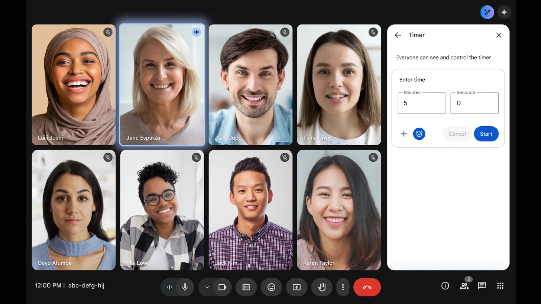Screen dimensions: 541x304
Task: Toggle closed captions CC button
Action: click(x=246, y=287)
